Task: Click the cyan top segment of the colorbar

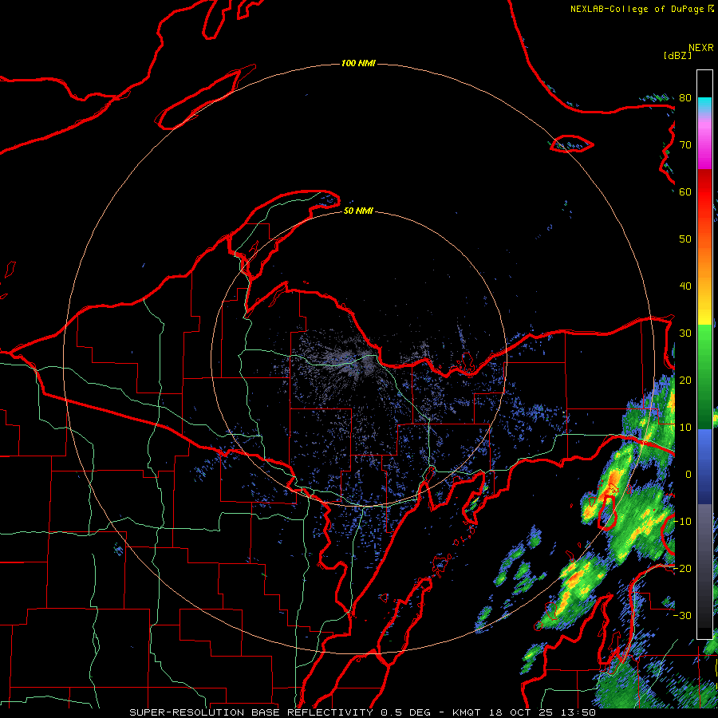Action: (x=704, y=104)
